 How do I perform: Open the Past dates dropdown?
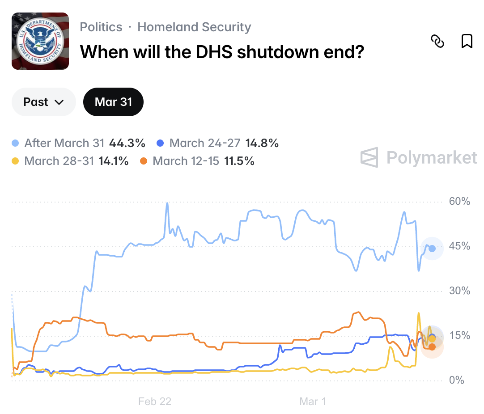tap(43, 102)
